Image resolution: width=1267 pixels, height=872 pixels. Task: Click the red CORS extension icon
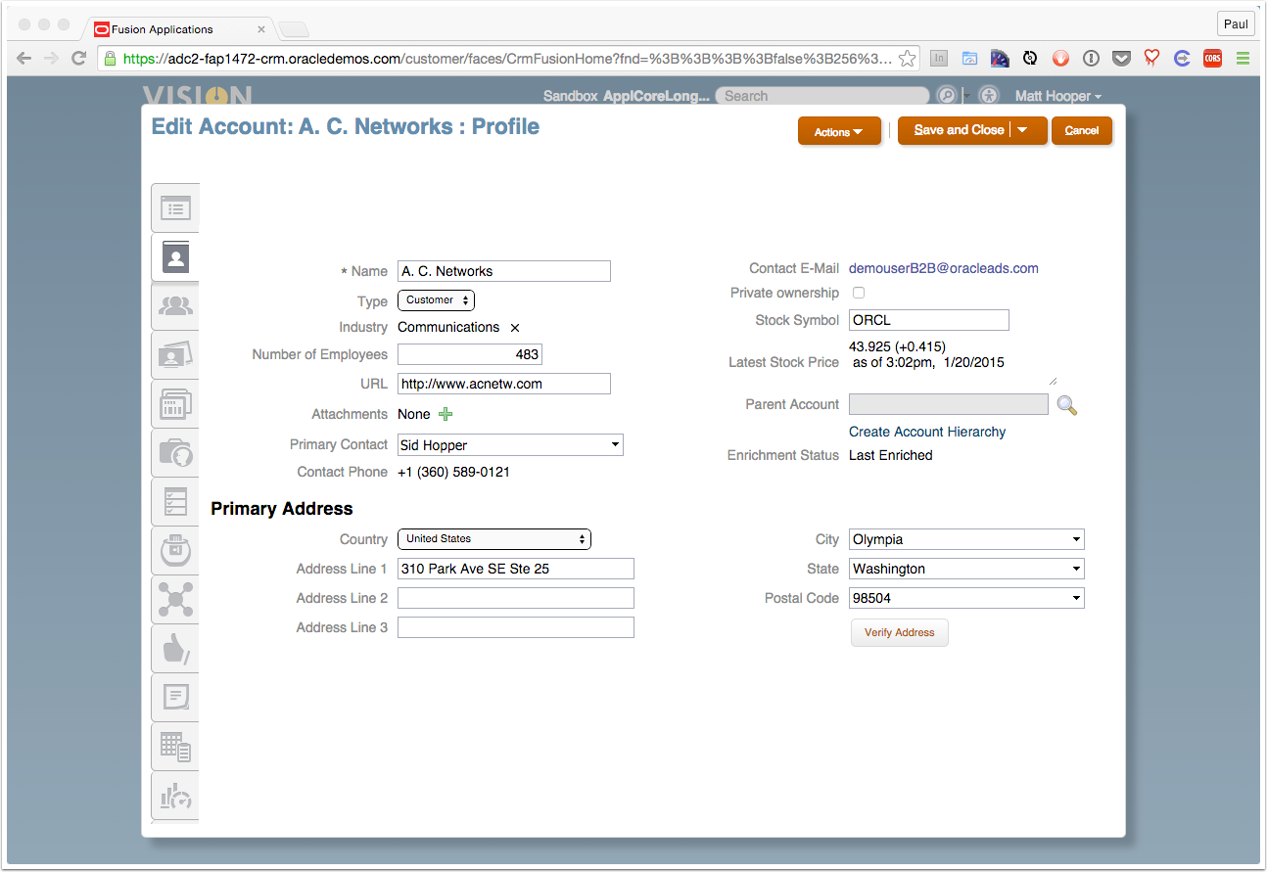pos(1212,59)
